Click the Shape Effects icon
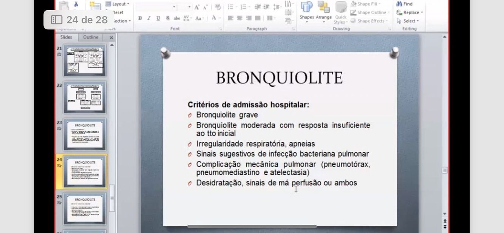This screenshot has height=233, width=504. point(353,21)
